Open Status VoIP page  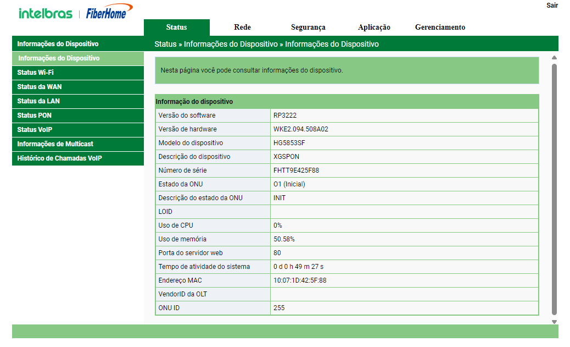[78, 130]
